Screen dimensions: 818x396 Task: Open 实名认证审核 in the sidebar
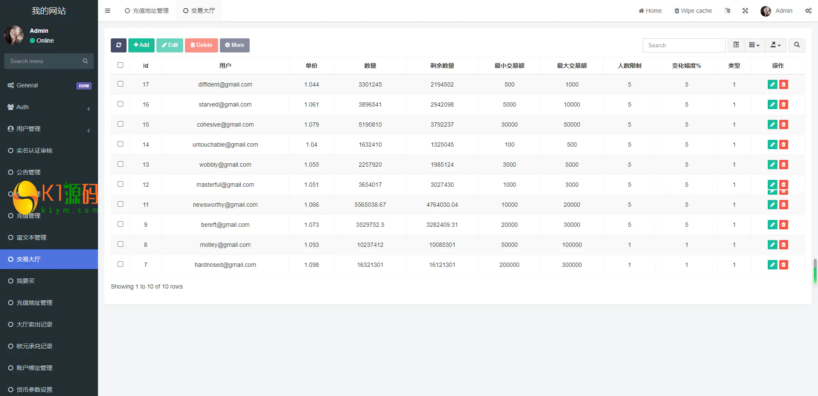[49, 150]
